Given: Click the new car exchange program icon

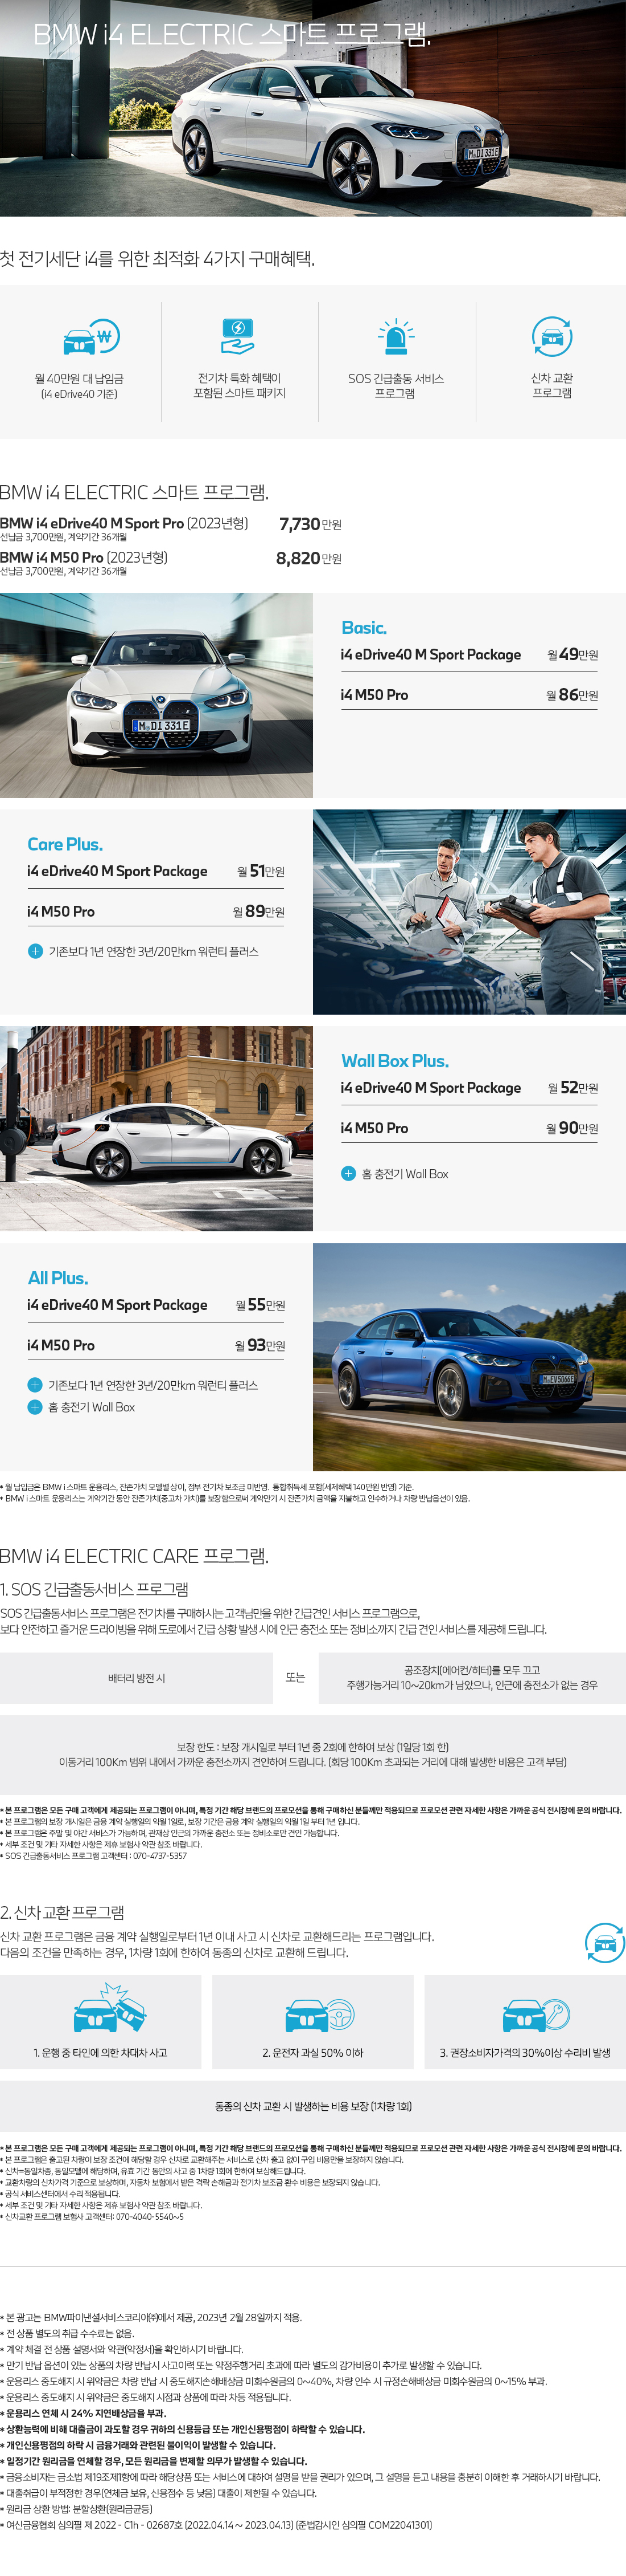Looking at the screenshot, I should tap(551, 336).
